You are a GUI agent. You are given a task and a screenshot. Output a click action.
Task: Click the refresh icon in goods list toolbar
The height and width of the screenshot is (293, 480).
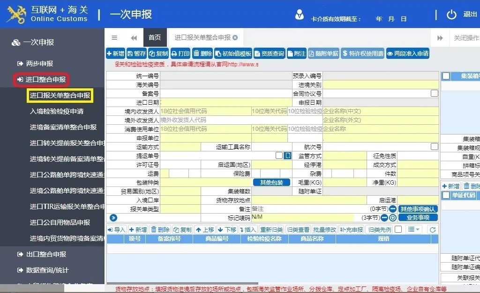433,229
